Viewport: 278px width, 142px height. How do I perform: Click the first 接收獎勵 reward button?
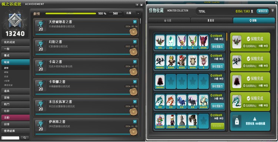pyautogui.click(x=217, y=47)
